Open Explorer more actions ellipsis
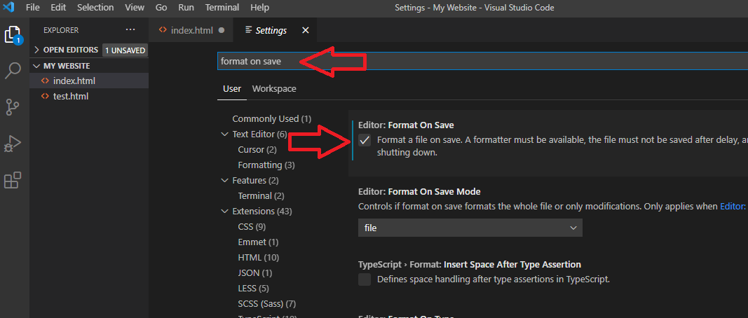The height and width of the screenshot is (318, 748). coord(130,29)
